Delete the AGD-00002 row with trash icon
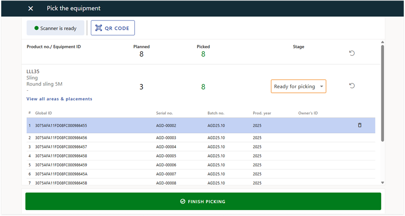Image resolution: width=405 pixels, height=216 pixels. click(x=360, y=125)
